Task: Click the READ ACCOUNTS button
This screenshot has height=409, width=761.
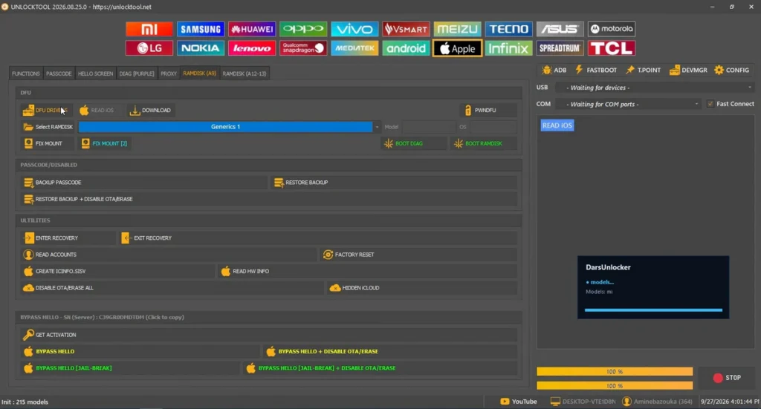Action: 169,255
